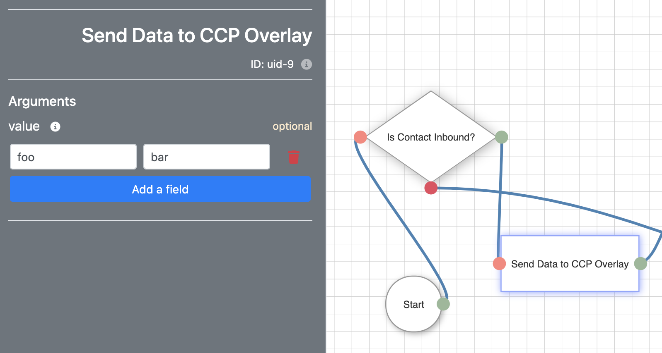Image resolution: width=662 pixels, height=353 pixels.
Task: Click the optional label next to value
Action: click(292, 126)
